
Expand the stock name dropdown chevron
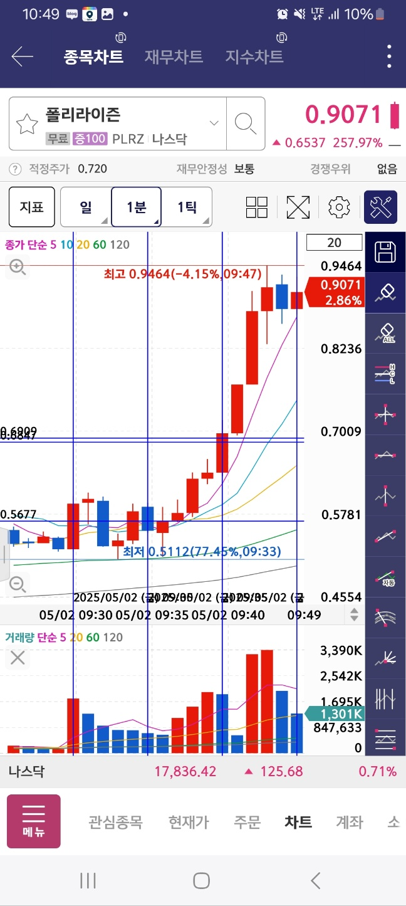click(214, 122)
